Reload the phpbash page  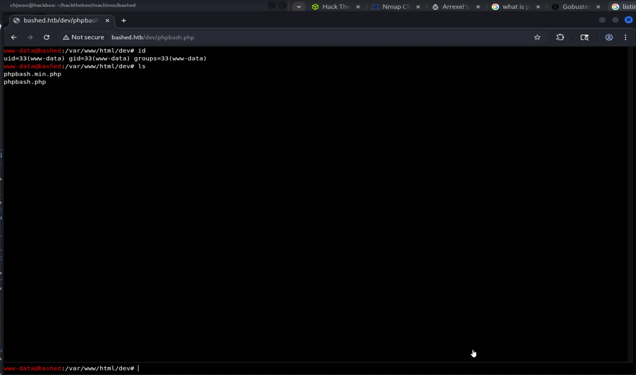point(46,37)
